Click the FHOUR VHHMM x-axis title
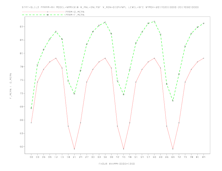Screen dimensions: 222x171 (x=117, y=164)
